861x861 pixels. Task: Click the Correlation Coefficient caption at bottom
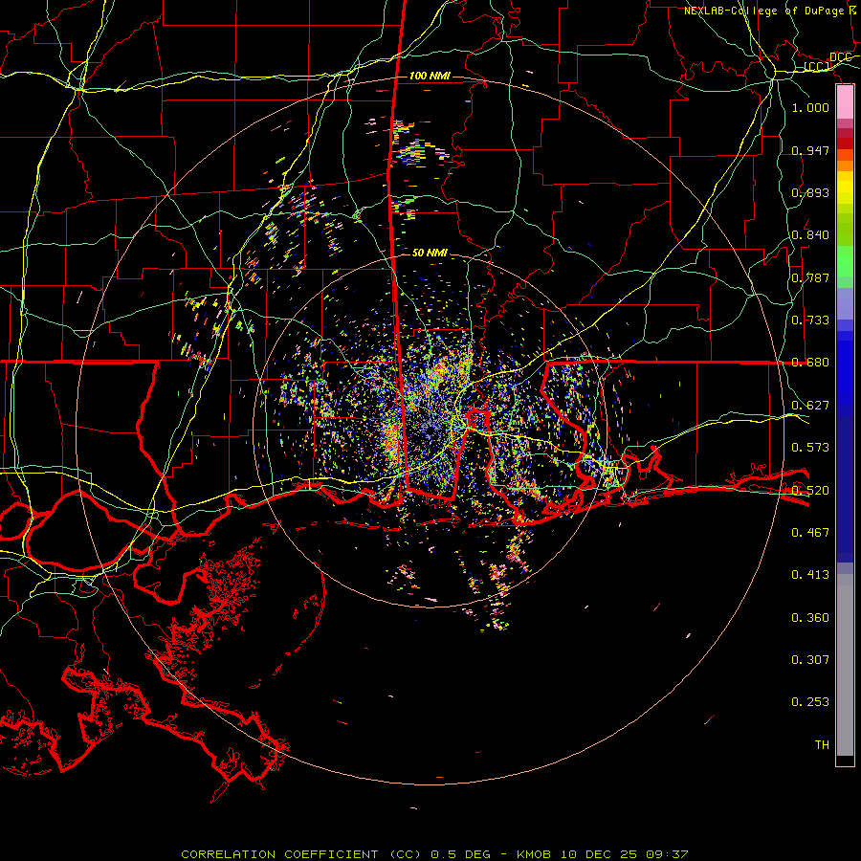click(434, 854)
